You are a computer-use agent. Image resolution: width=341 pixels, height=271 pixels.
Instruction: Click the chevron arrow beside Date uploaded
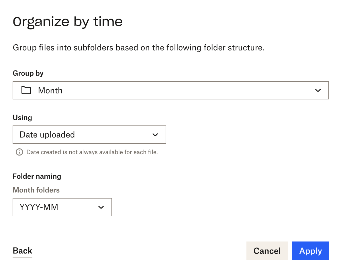coord(155,135)
